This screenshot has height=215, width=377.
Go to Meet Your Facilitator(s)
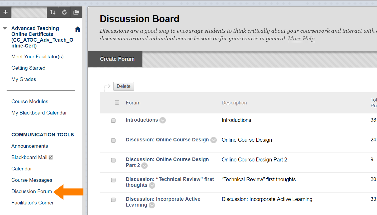tap(37, 57)
